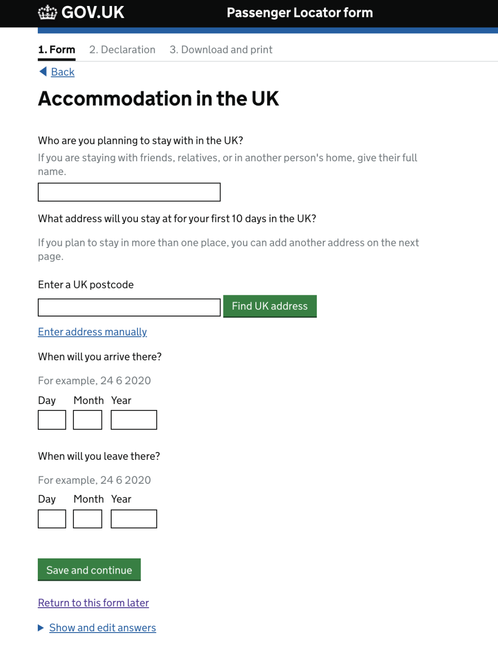This screenshot has height=651, width=498.
Task: Open Return to this form later link
Action: point(93,603)
